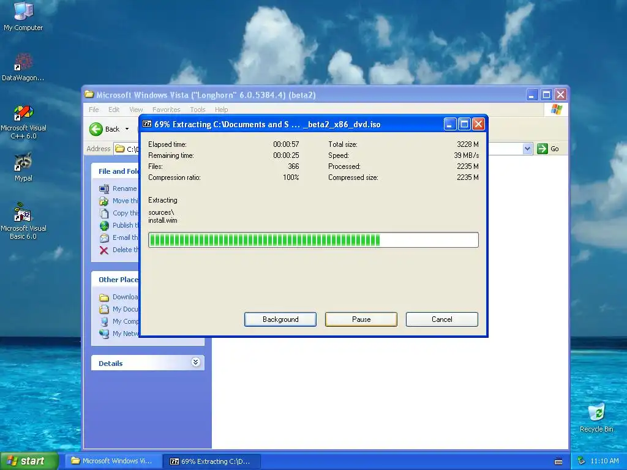Open the Explorer address bar dropdown
Viewport: 627px width, 470px height.
(x=527, y=149)
